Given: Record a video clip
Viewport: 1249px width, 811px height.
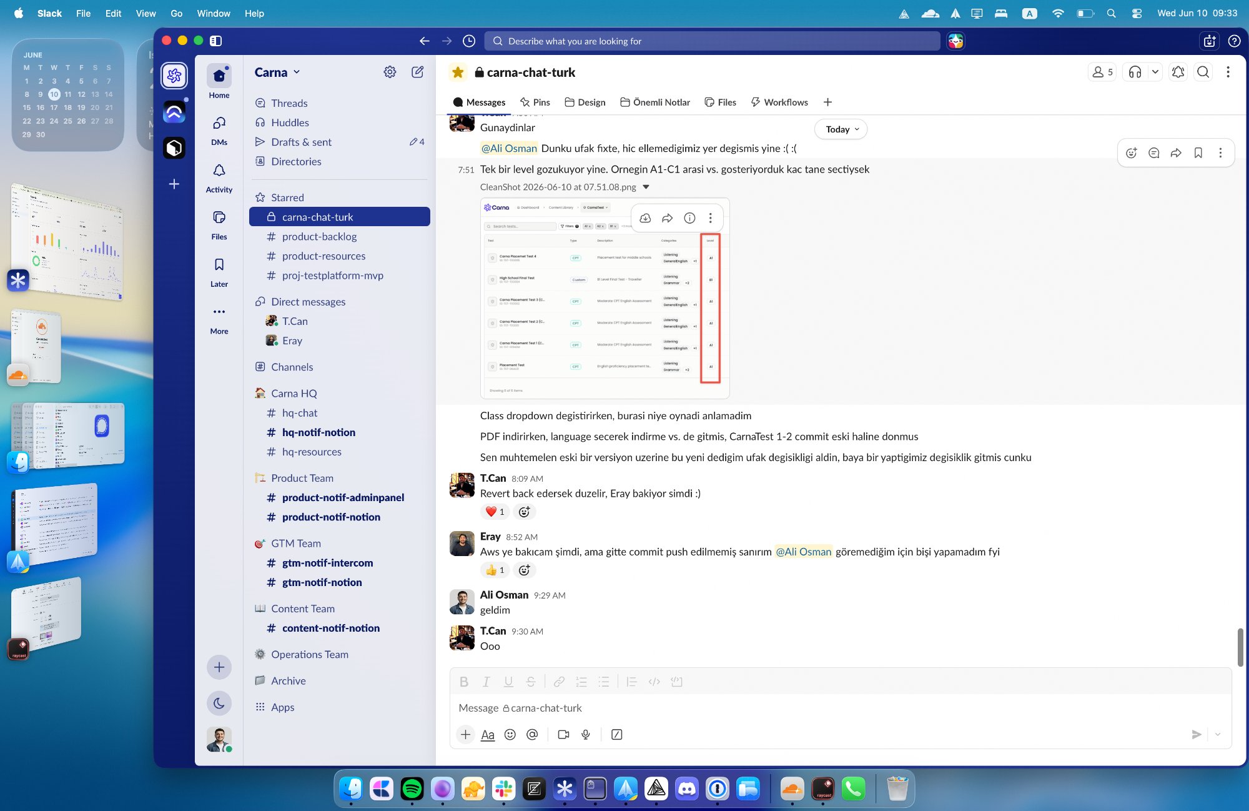Looking at the screenshot, I should tap(563, 734).
